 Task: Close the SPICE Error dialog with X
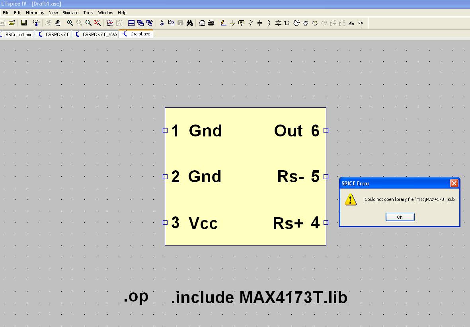pos(454,183)
